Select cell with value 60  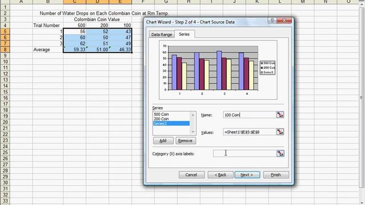point(75,38)
